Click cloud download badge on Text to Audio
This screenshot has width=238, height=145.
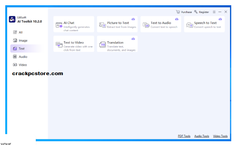[x=177, y=19]
